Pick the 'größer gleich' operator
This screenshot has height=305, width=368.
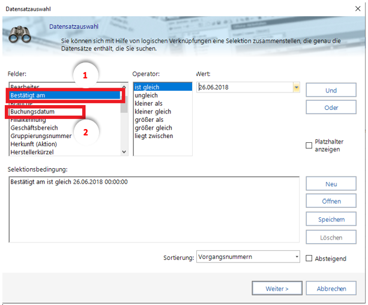pyautogui.click(x=153, y=128)
